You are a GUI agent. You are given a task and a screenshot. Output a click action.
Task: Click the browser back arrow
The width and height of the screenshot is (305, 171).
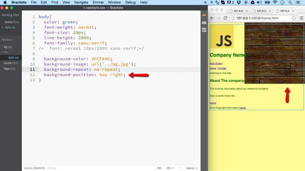212,18
